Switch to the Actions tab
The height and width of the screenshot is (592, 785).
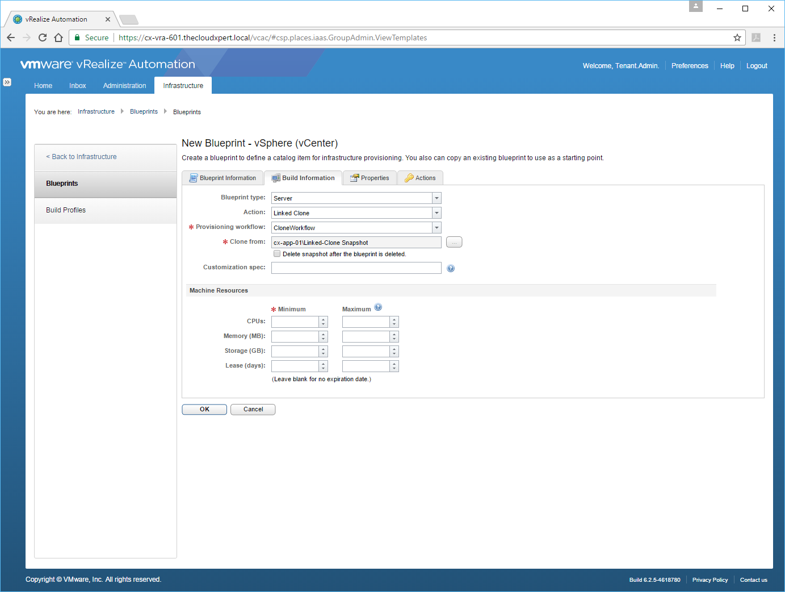[x=420, y=178]
